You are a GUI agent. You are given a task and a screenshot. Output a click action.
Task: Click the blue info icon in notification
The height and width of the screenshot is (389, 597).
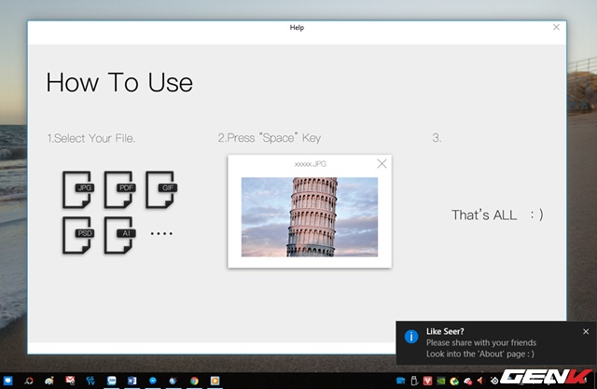click(411, 336)
